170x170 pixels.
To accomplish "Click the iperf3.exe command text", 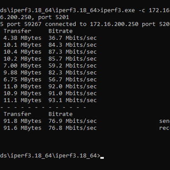I will [117, 10].
